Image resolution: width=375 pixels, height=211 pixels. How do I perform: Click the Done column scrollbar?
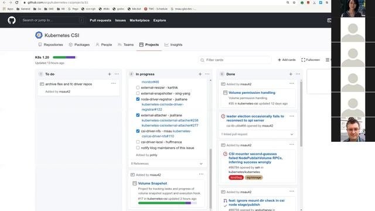coord(301,114)
